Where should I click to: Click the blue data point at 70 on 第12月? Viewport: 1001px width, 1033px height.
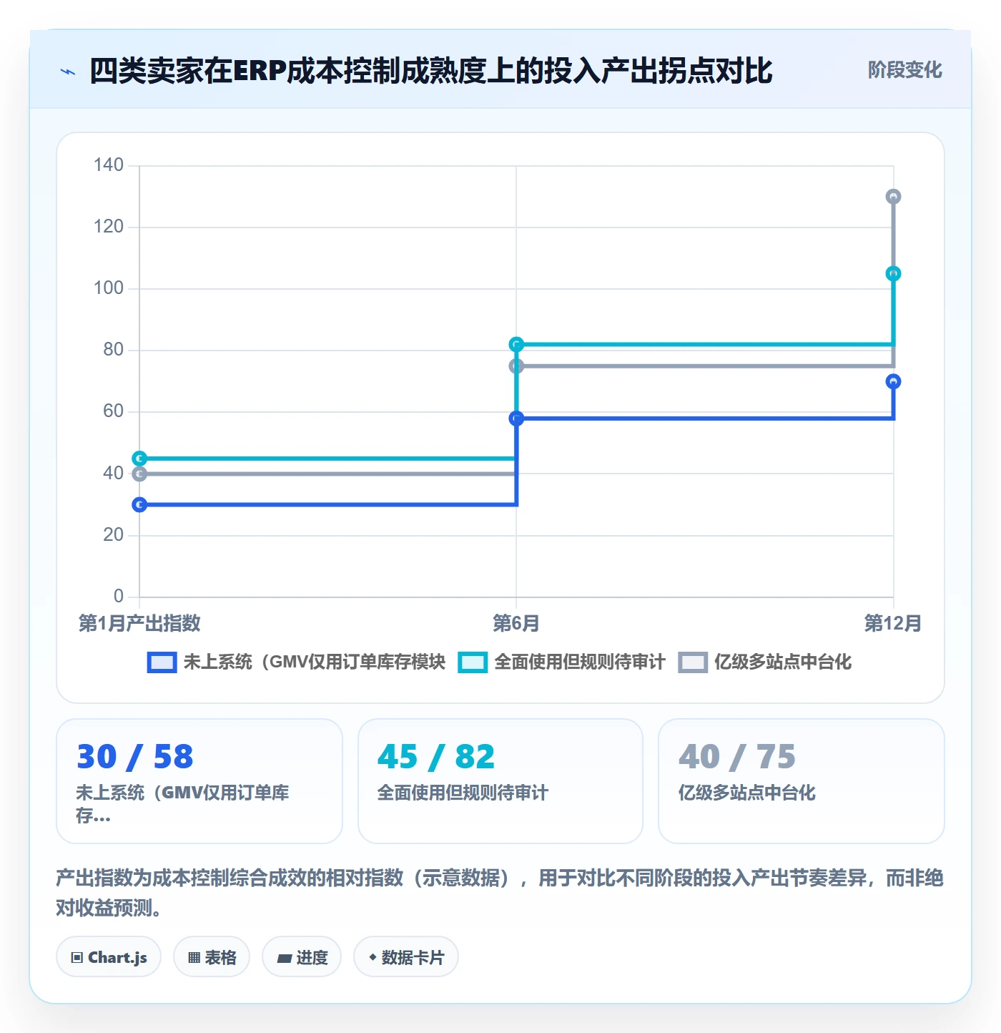[x=893, y=382]
